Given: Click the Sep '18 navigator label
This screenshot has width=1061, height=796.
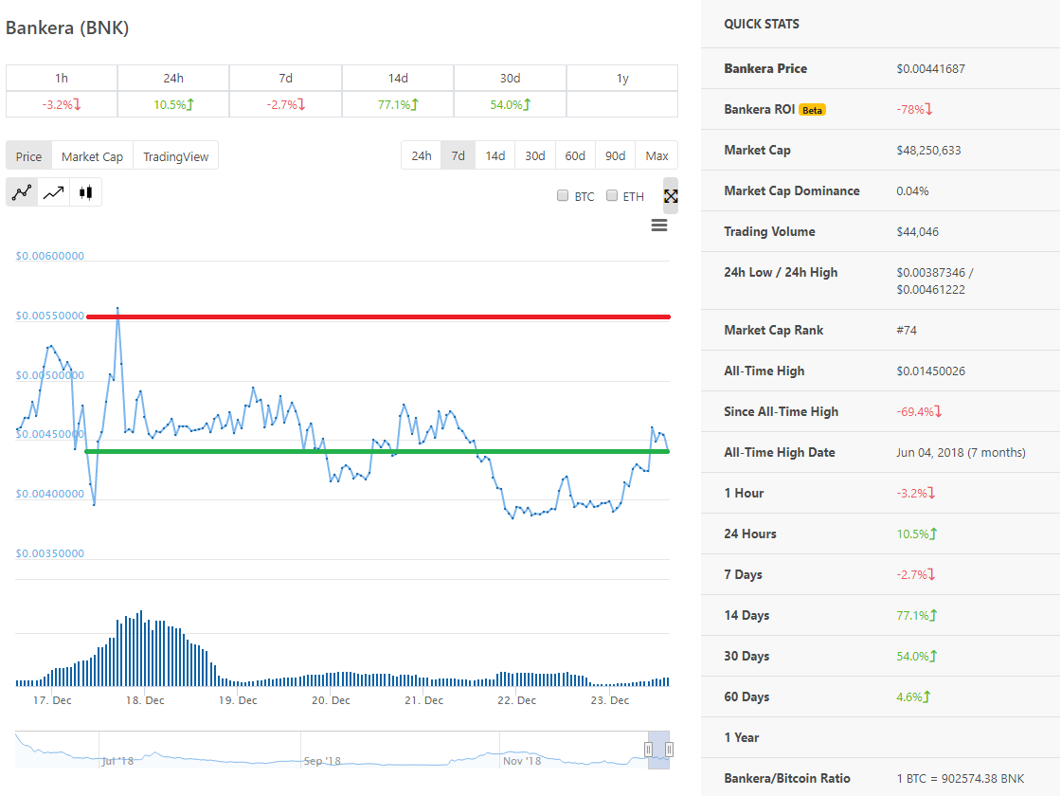Looking at the screenshot, I should 322,761.
